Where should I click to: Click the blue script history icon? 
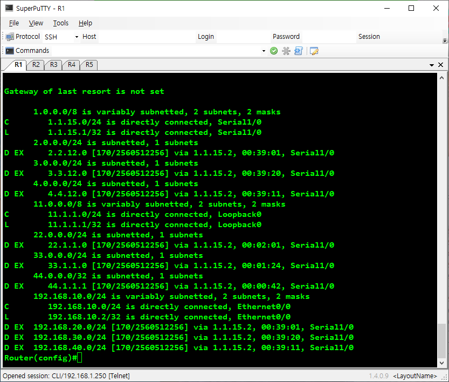pos(299,51)
